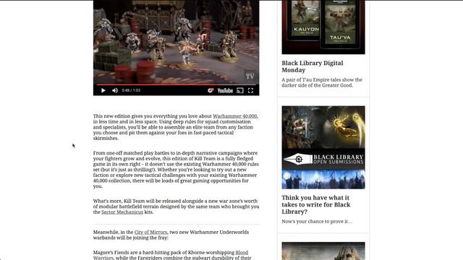Open the Warhammer 40,000 link
Screen dimensions: 463x260
234,116
